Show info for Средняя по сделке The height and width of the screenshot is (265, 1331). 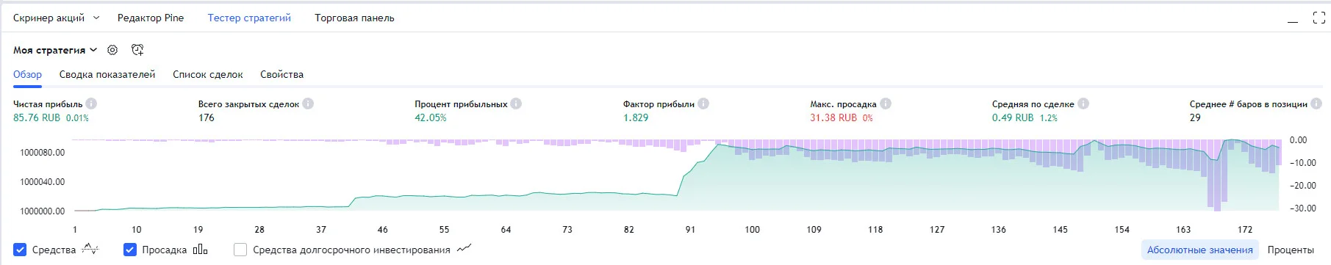click(x=1083, y=104)
